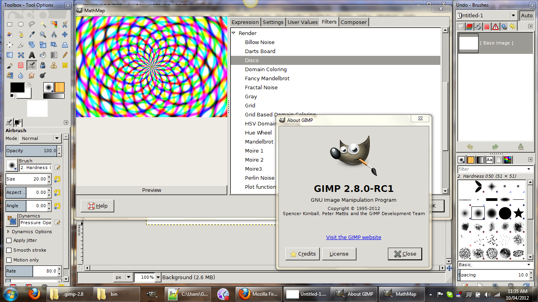
Task: Select the Text tool in toolbox
Action: tap(32, 55)
